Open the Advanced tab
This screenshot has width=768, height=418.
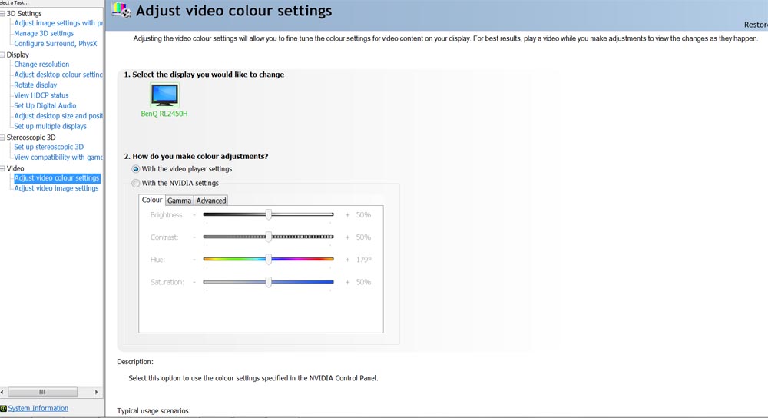211,201
